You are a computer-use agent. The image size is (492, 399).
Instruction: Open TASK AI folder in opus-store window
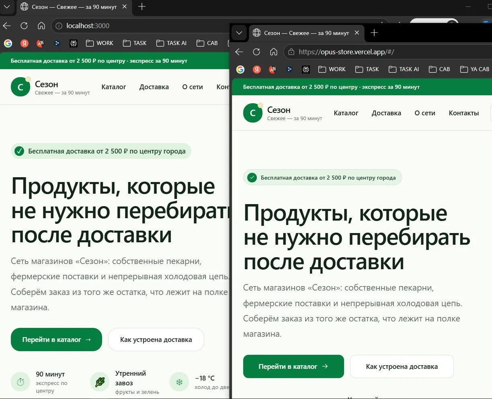click(404, 69)
